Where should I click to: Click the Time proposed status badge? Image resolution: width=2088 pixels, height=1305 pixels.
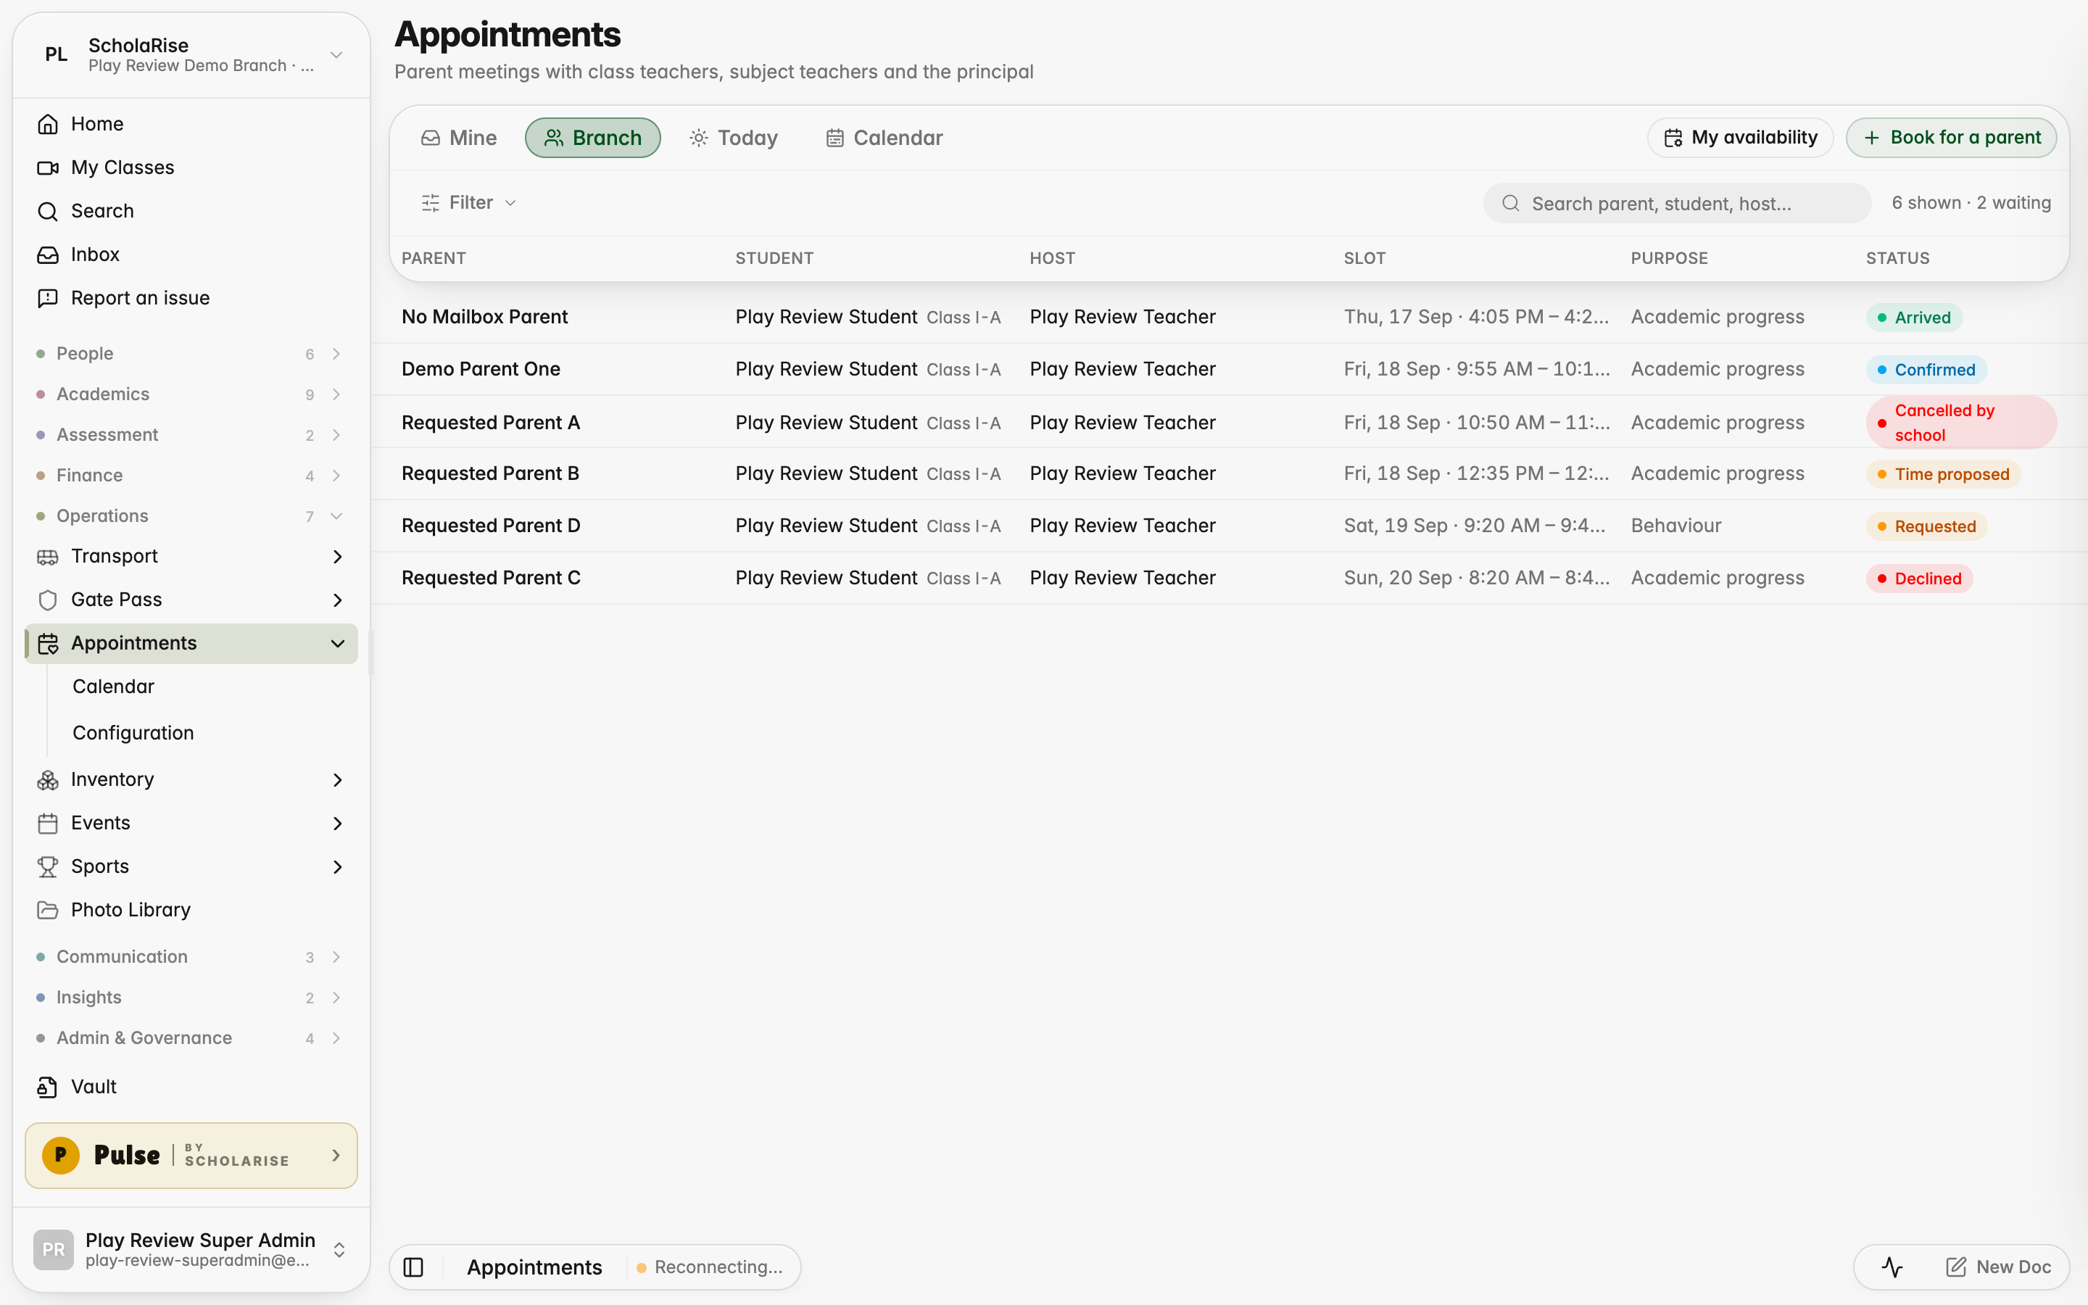(1943, 474)
